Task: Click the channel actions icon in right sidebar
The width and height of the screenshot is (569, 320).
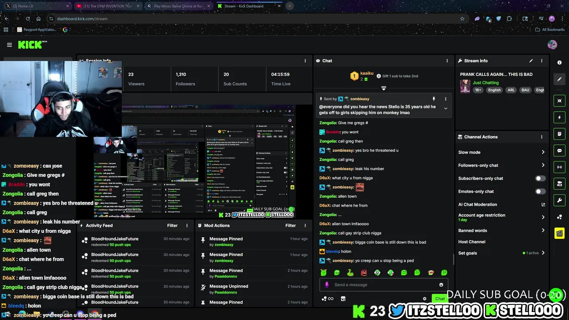Action: [x=559, y=184]
